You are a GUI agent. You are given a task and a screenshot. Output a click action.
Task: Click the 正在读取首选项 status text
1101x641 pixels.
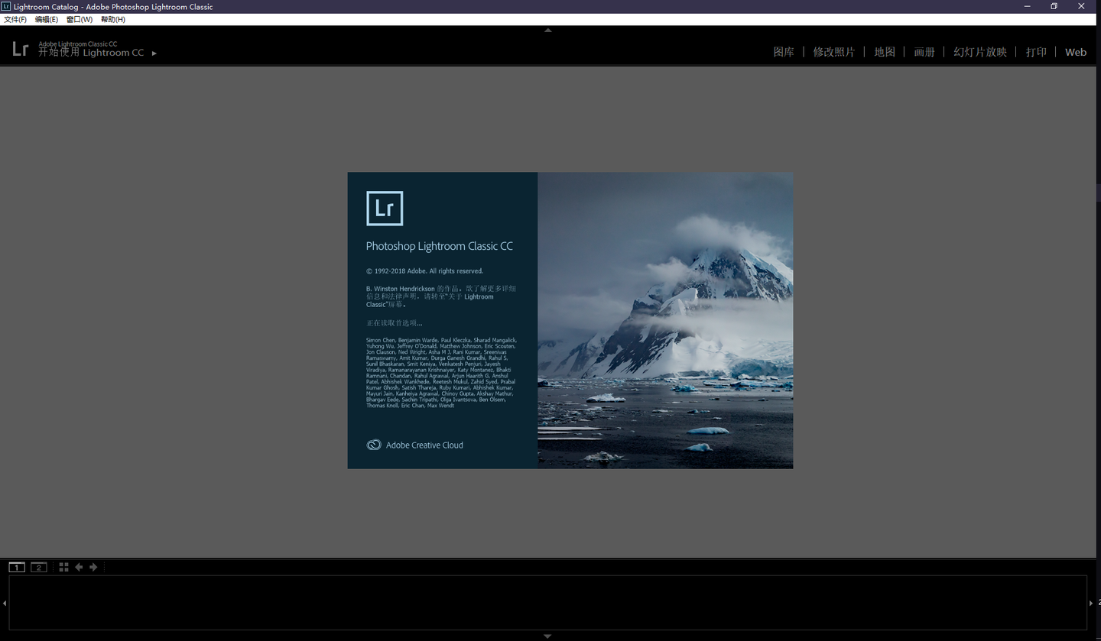(394, 323)
